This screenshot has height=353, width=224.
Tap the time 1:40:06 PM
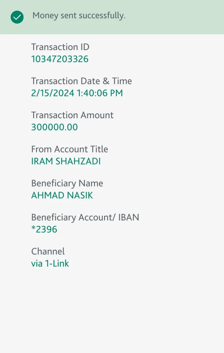tap(100, 93)
